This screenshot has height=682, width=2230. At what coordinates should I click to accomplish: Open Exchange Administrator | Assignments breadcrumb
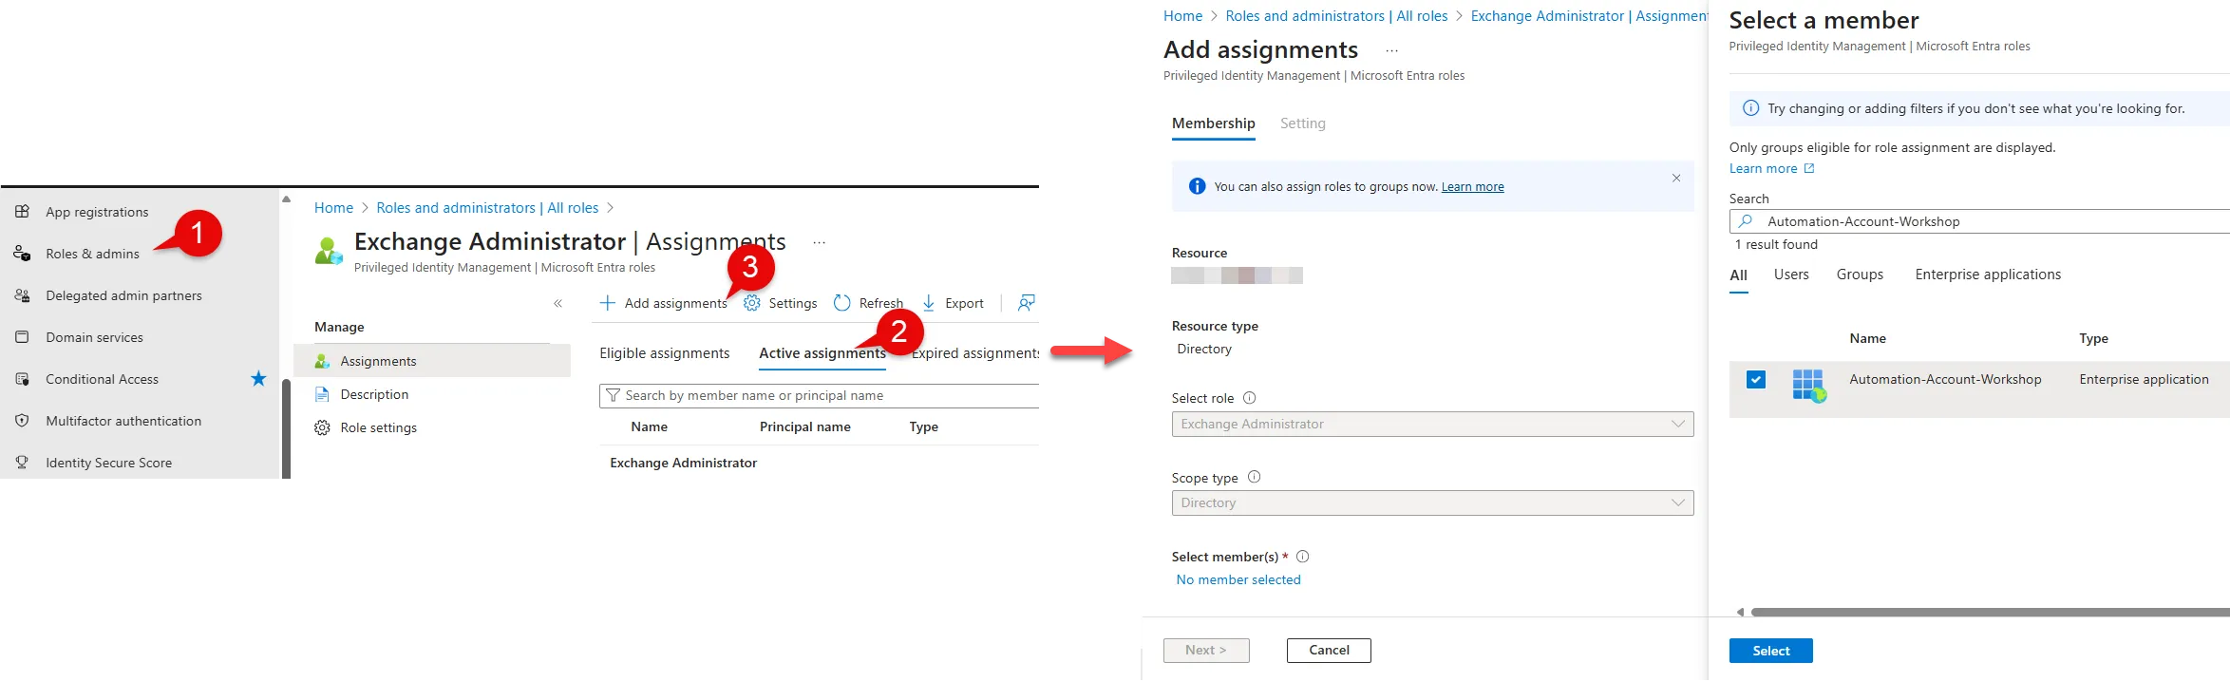tap(1588, 16)
